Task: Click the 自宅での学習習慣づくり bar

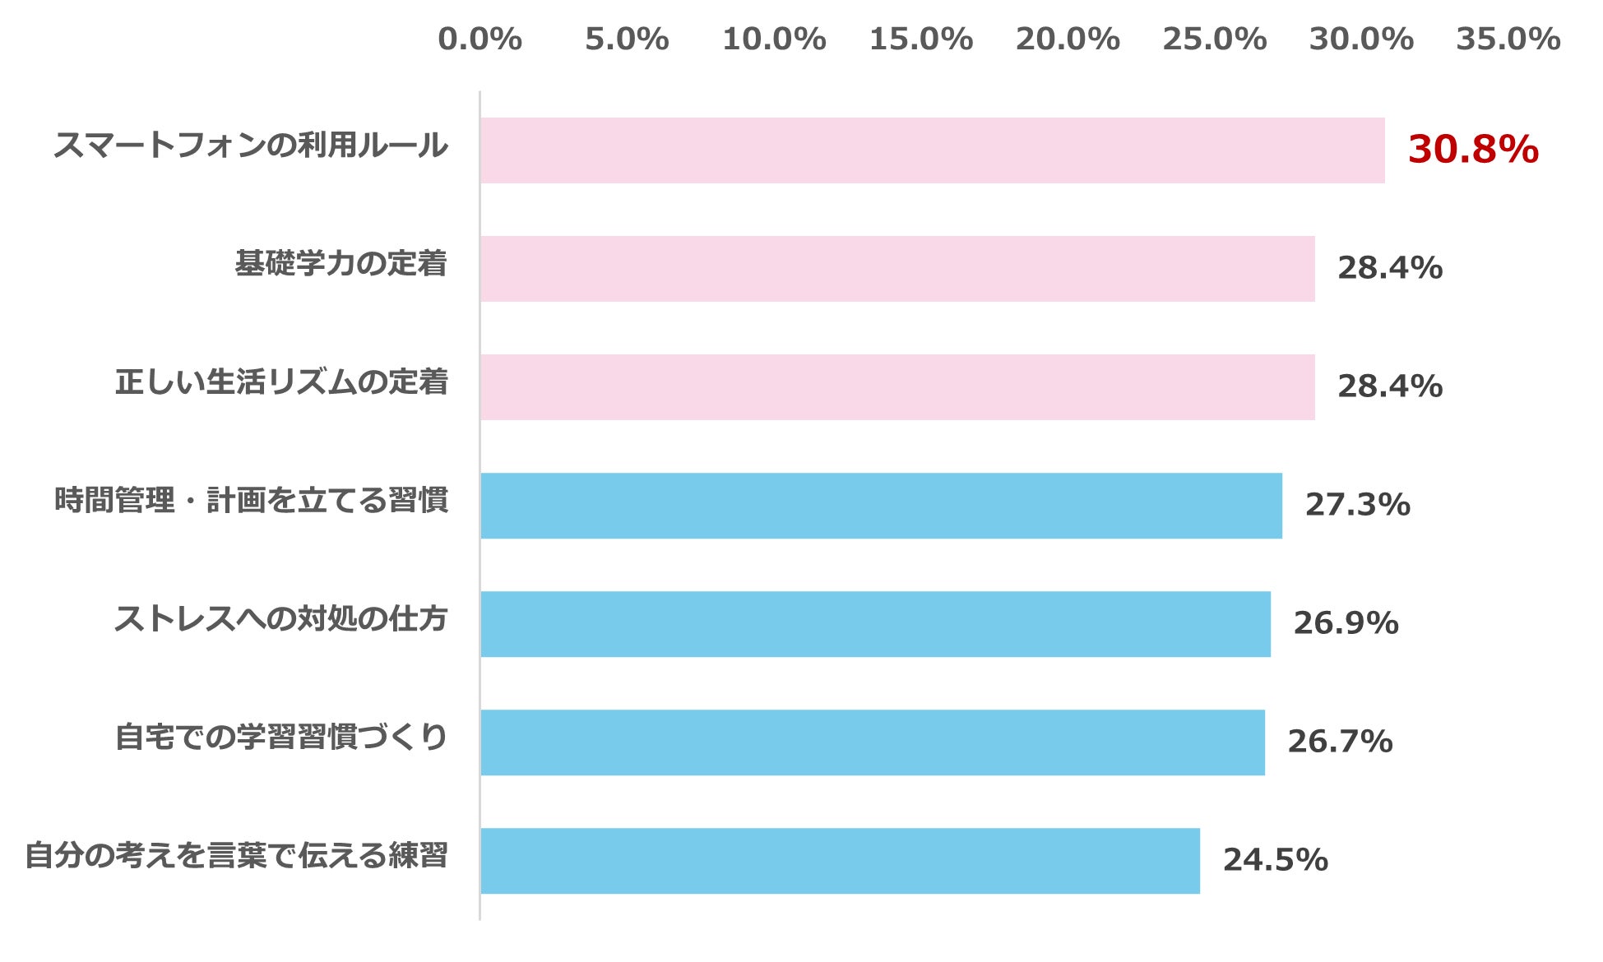Action: tap(873, 742)
